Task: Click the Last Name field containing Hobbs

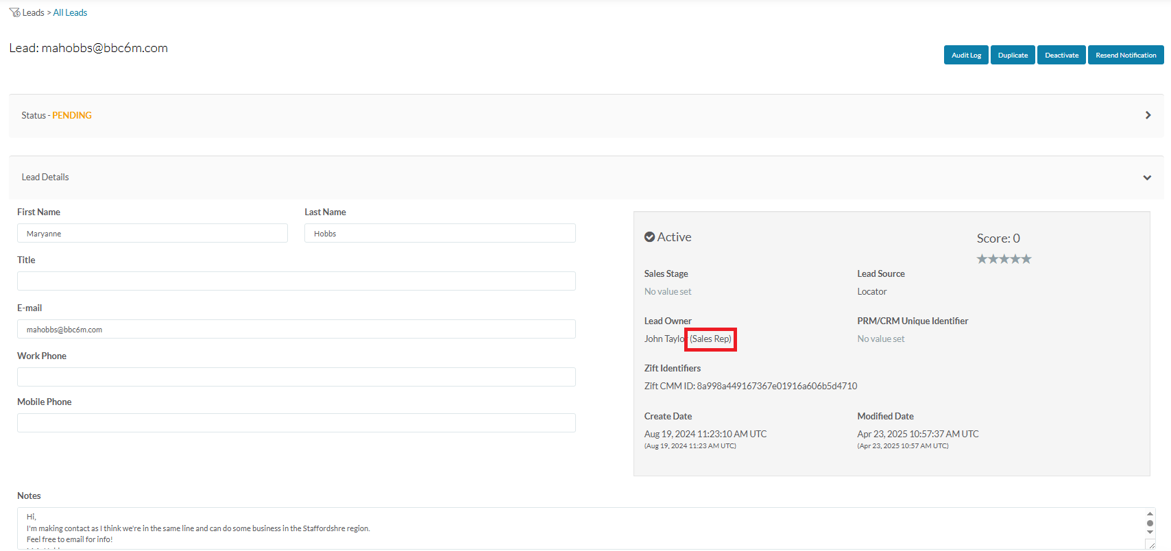Action: point(440,233)
